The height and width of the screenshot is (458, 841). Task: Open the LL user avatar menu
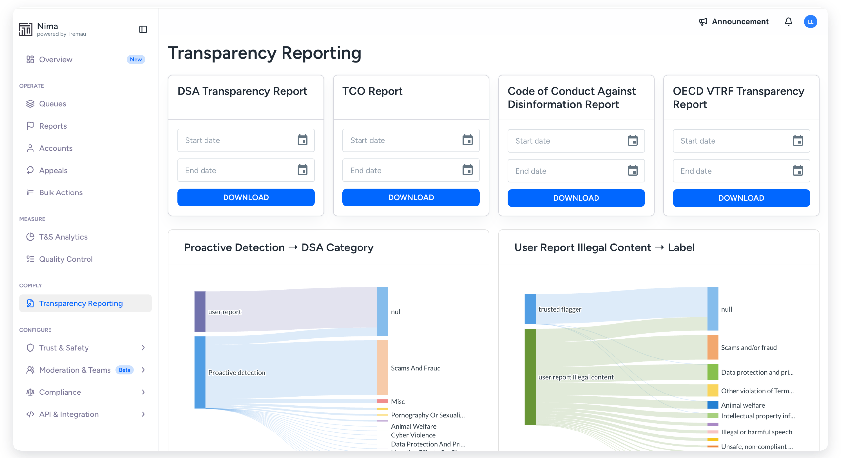click(x=810, y=22)
